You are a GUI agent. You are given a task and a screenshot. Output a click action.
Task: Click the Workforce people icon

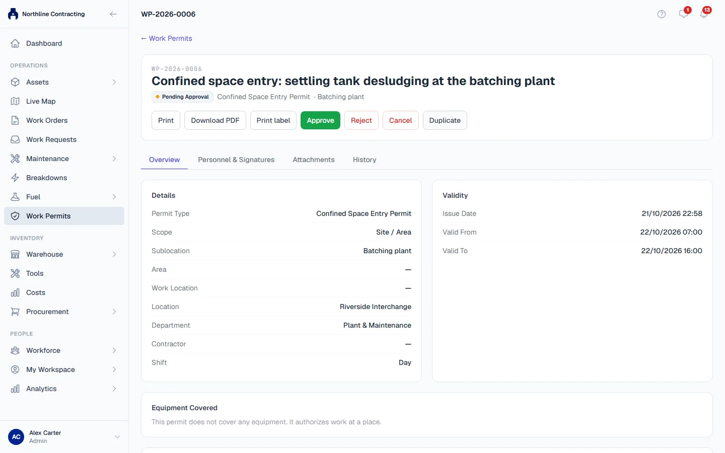pyautogui.click(x=15, y=350)
